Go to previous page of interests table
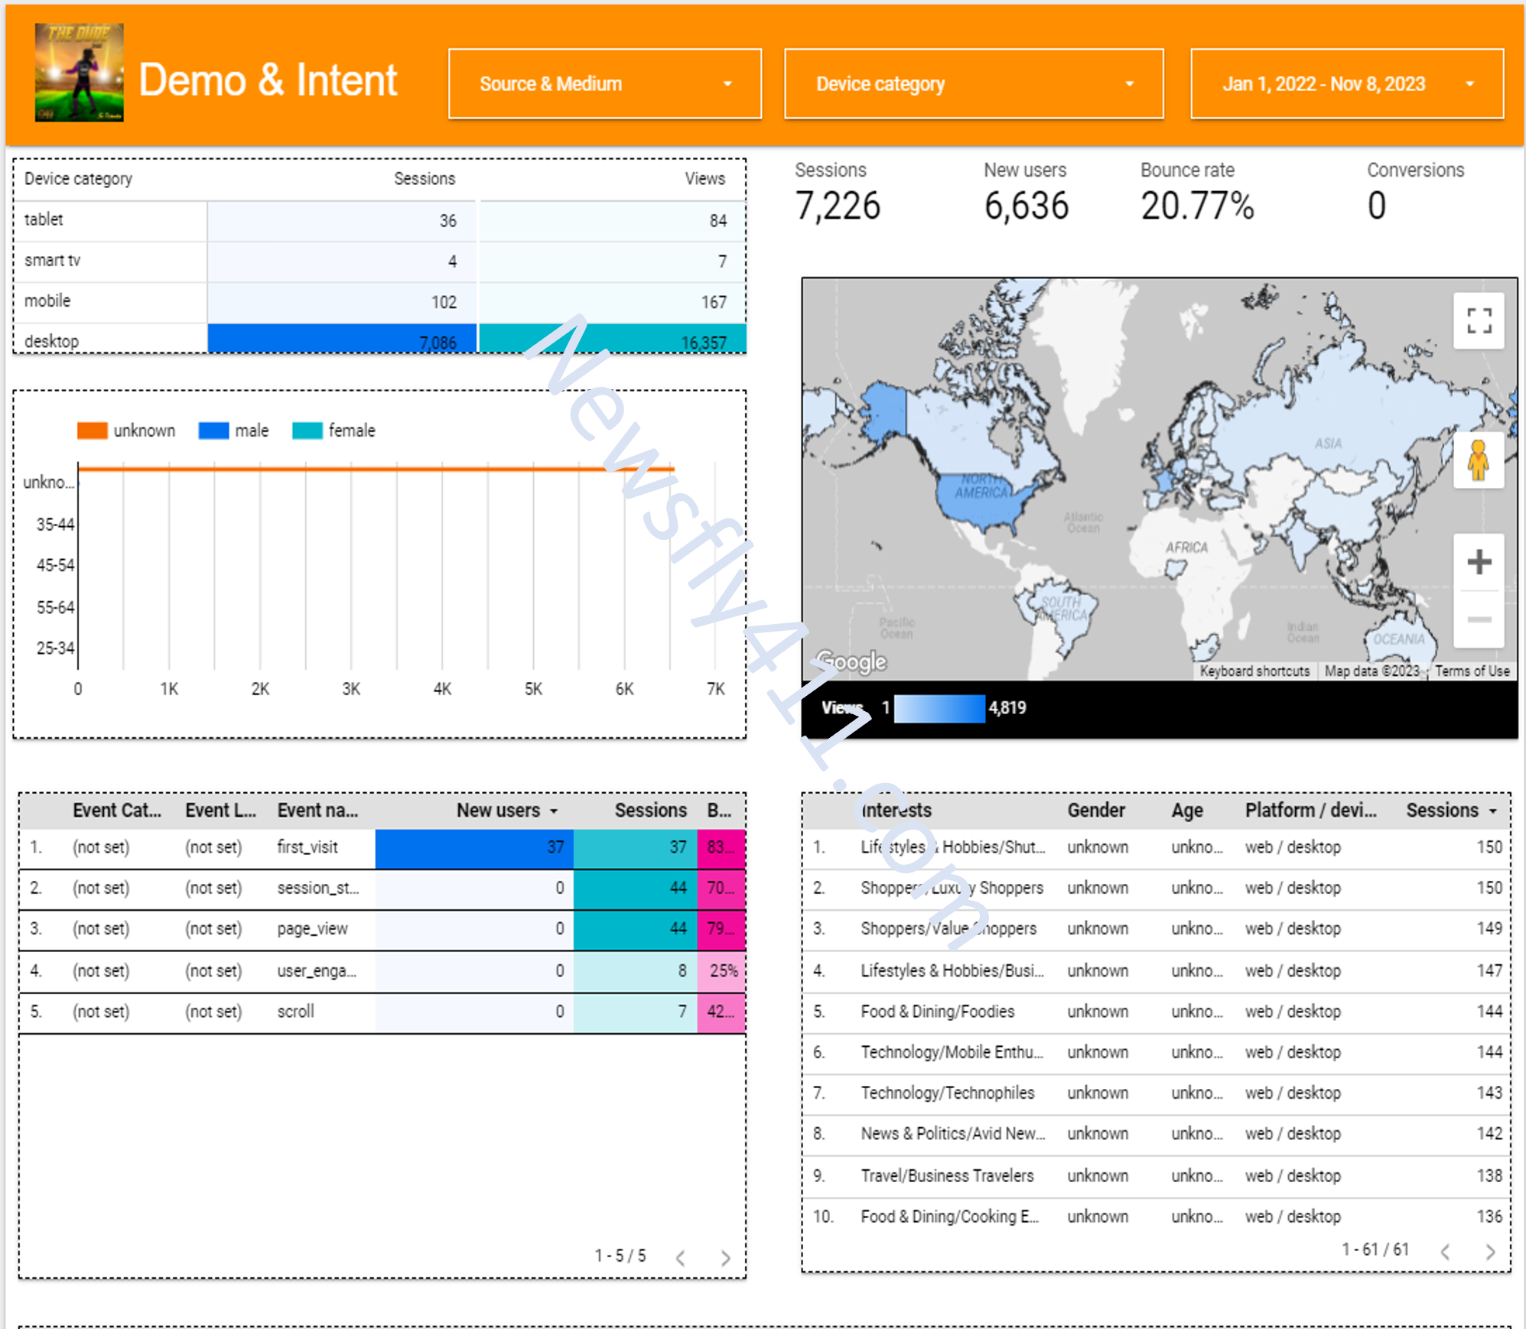Image resolution: width=1526 pixels, height=1329 pixels. point(1445,1252)
